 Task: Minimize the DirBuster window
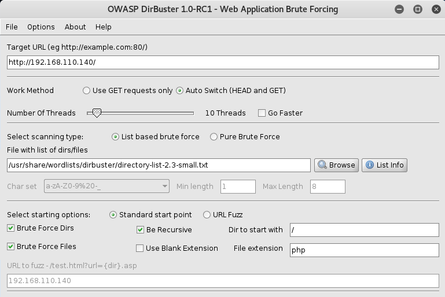point(399,9)
